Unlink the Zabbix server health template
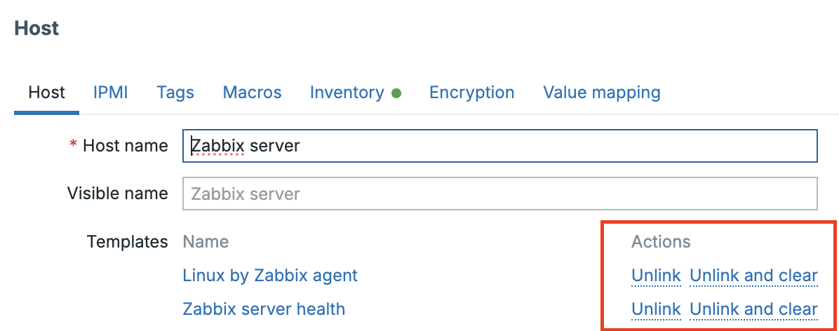 pos(656,309)
